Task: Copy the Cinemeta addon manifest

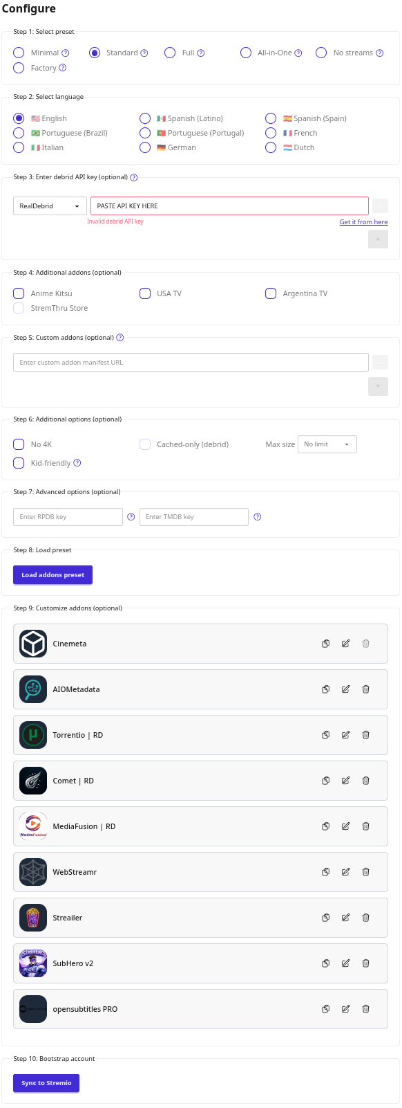Action: pos(325,643)
